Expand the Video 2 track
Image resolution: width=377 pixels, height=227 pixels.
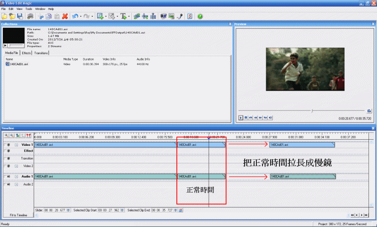pyautogui.click(x=16, y=166)
